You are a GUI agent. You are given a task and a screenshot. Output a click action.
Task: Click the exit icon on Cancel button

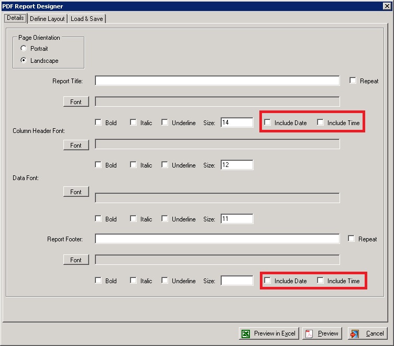coord(355,333)
